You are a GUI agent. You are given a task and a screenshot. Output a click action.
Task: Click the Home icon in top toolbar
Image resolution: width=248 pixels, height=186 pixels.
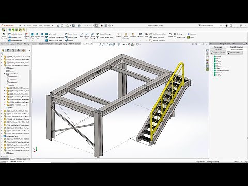(58, 26)
